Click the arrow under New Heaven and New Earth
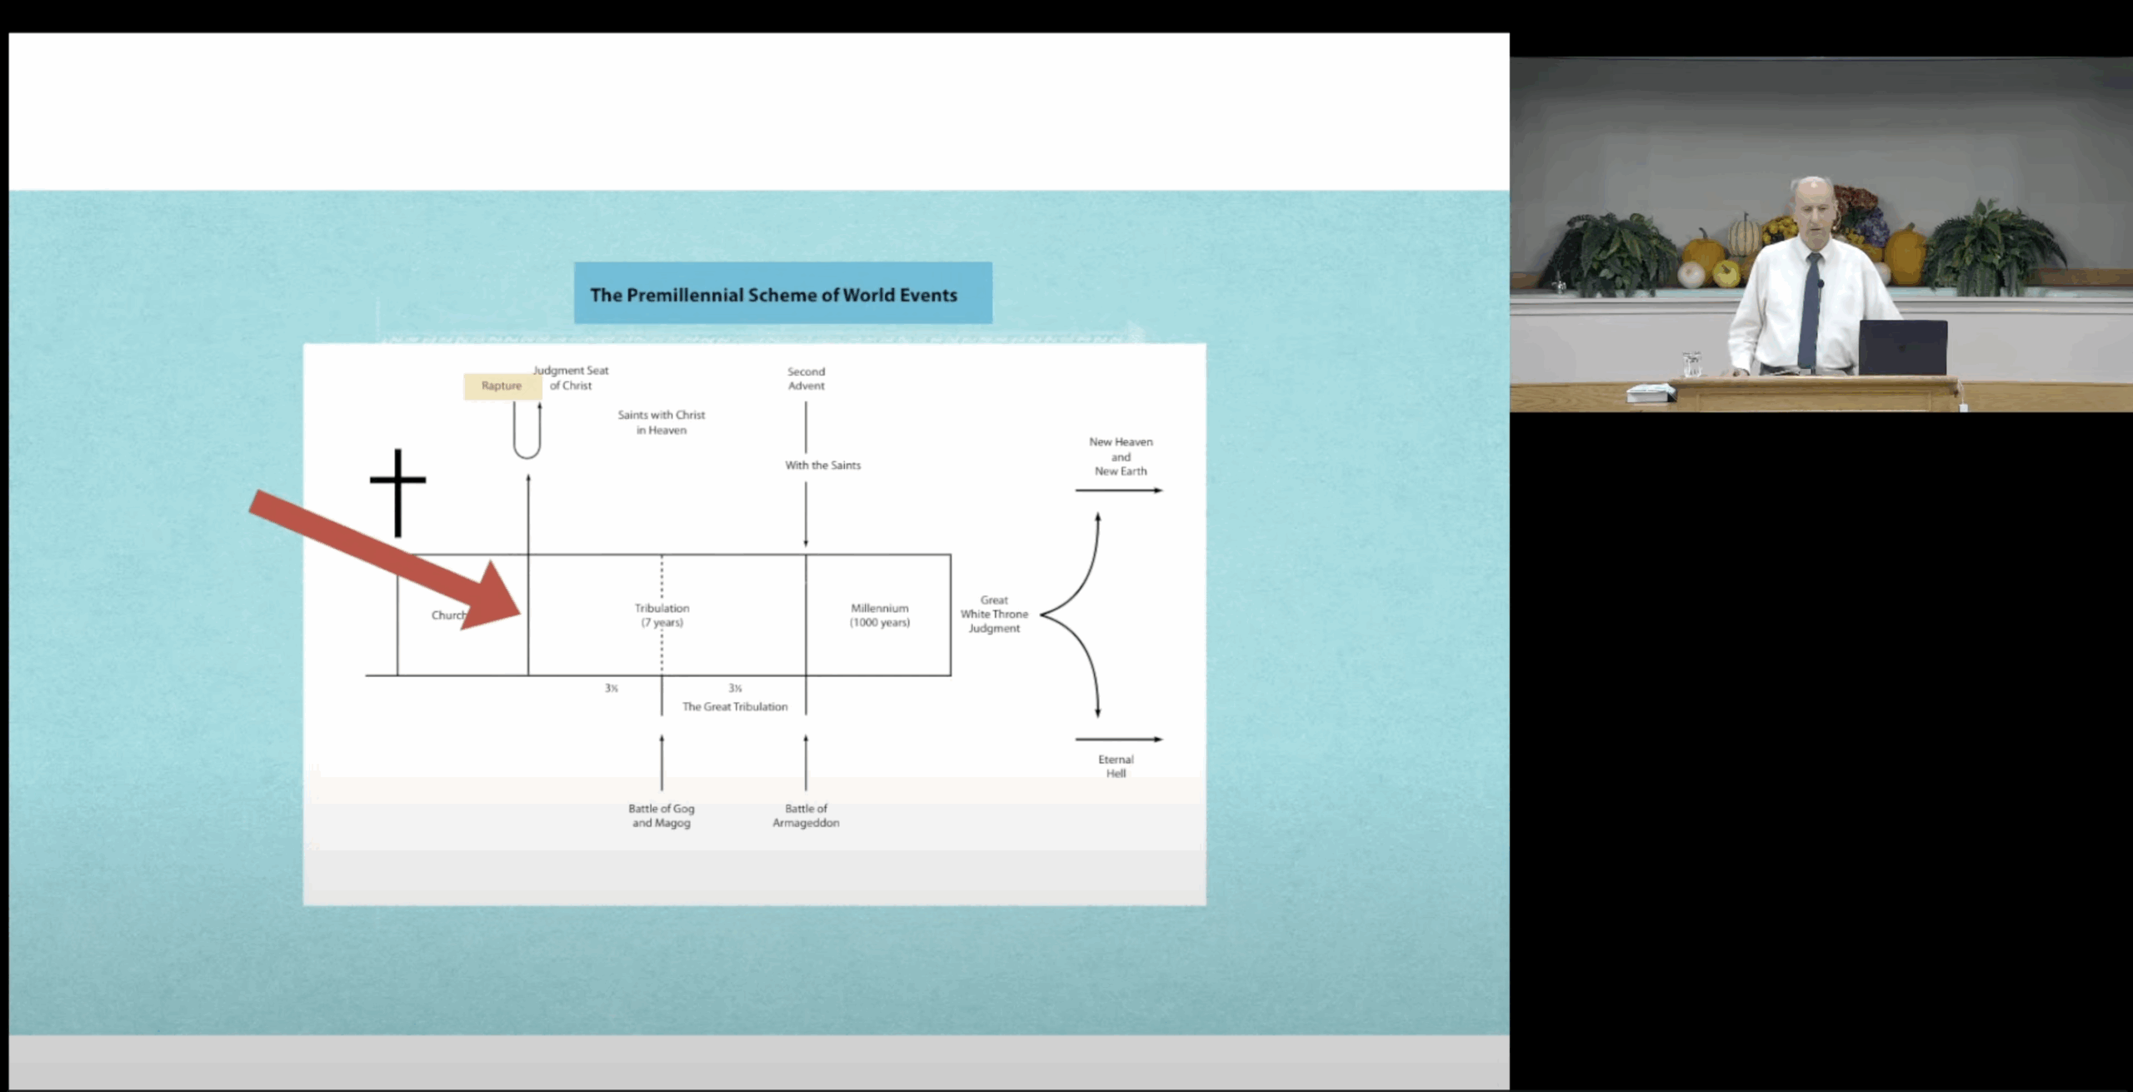The image size is (2133, 1092). 1118,491
